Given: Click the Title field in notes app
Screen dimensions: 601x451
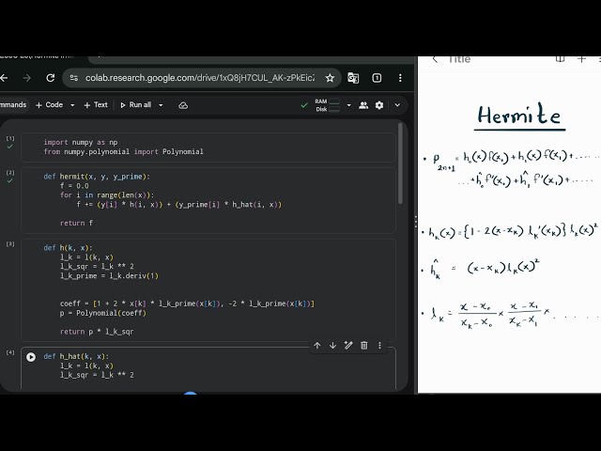Looking at the screenshot, I should coord(459,60).
